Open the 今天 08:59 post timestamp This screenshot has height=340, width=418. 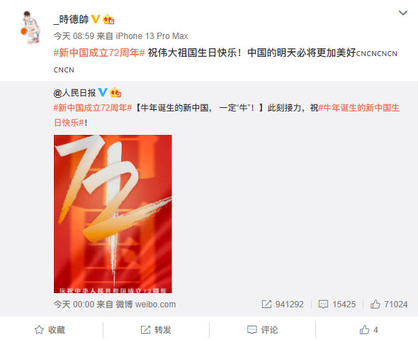click(x=74, y=36)
